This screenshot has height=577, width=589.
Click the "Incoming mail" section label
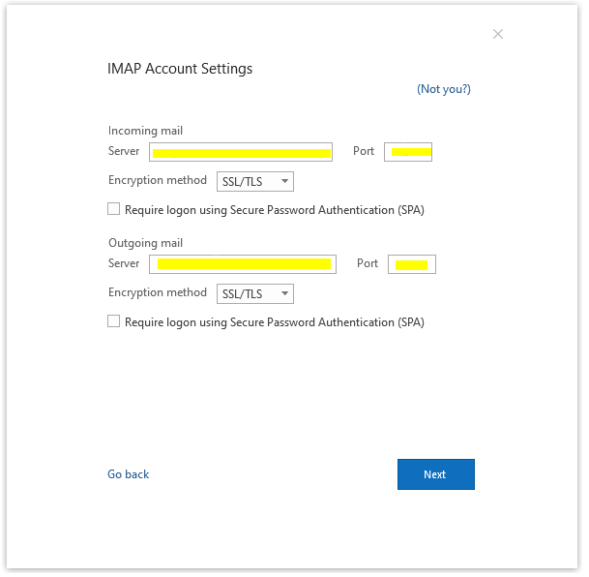(x=145, y=131)
